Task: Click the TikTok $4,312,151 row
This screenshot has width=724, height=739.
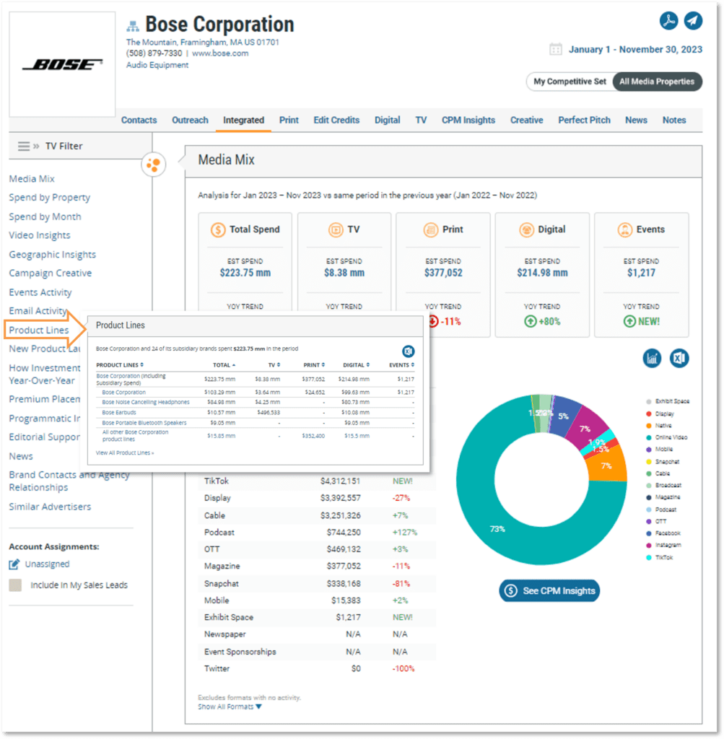Action: coord(317,481)
